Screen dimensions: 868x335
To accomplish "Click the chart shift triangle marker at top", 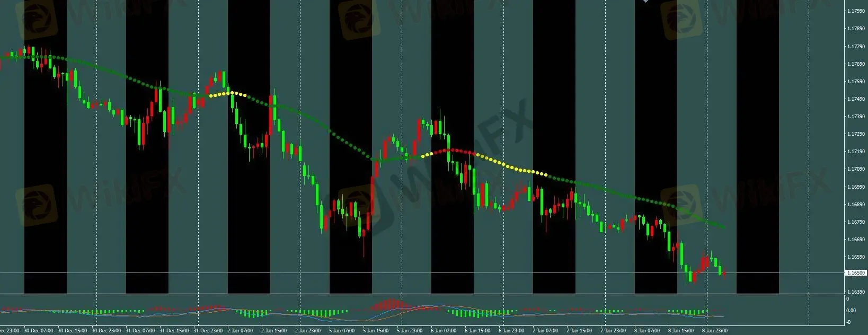I will [645, 2].
